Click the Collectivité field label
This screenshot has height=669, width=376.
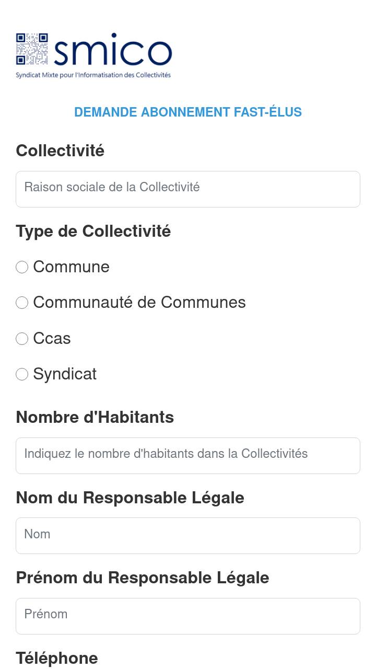pos(60,151)
